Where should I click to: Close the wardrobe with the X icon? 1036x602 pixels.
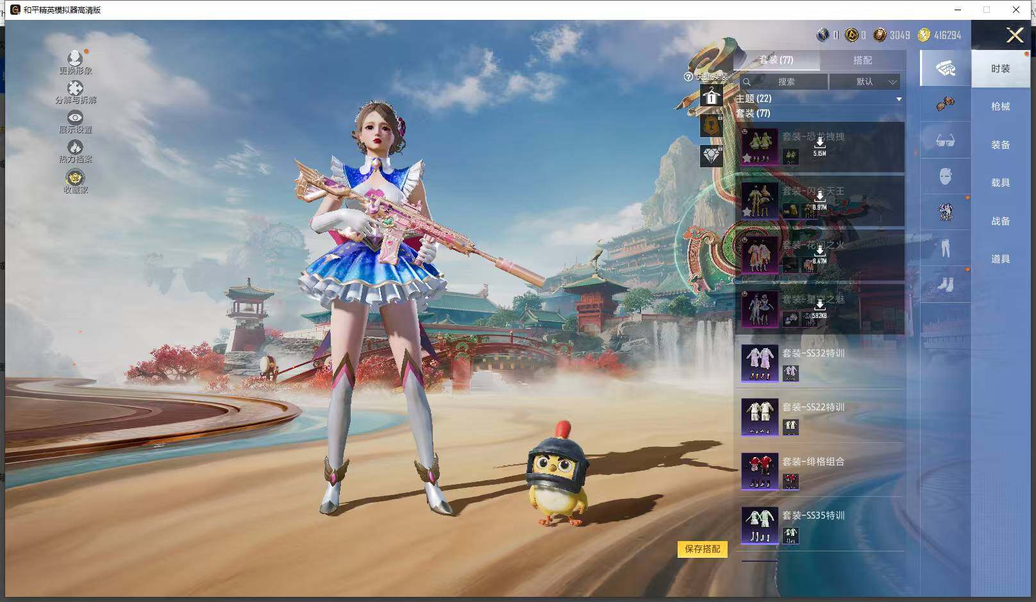point(1015,35)
